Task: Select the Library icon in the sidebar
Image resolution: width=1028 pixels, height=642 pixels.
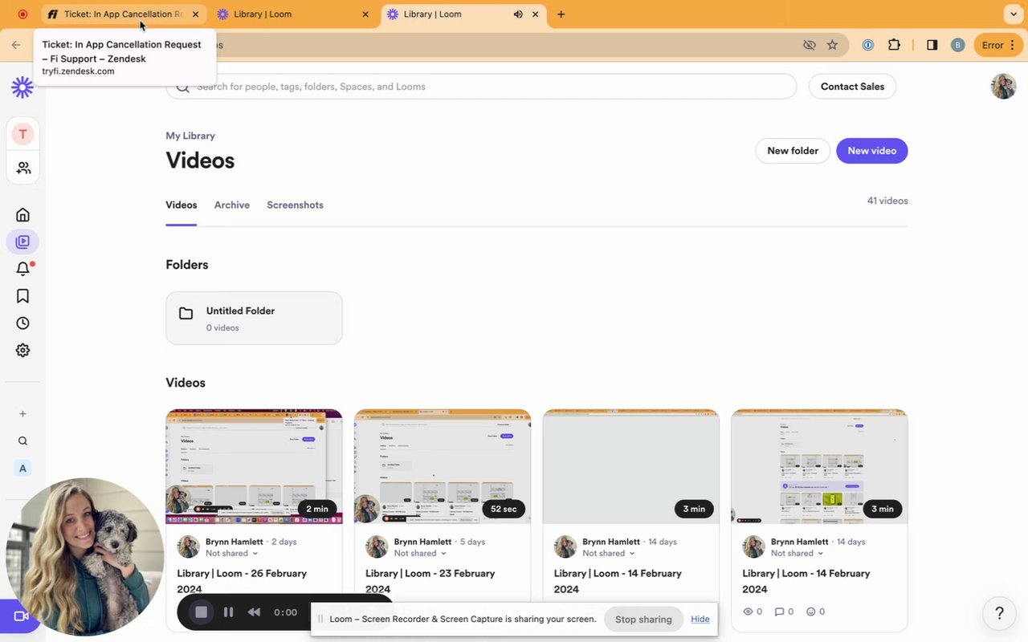Action: (x=22, y=242)
